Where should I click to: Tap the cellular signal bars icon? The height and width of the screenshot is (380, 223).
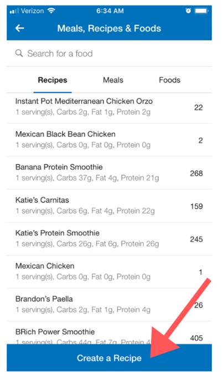point(14,11)
